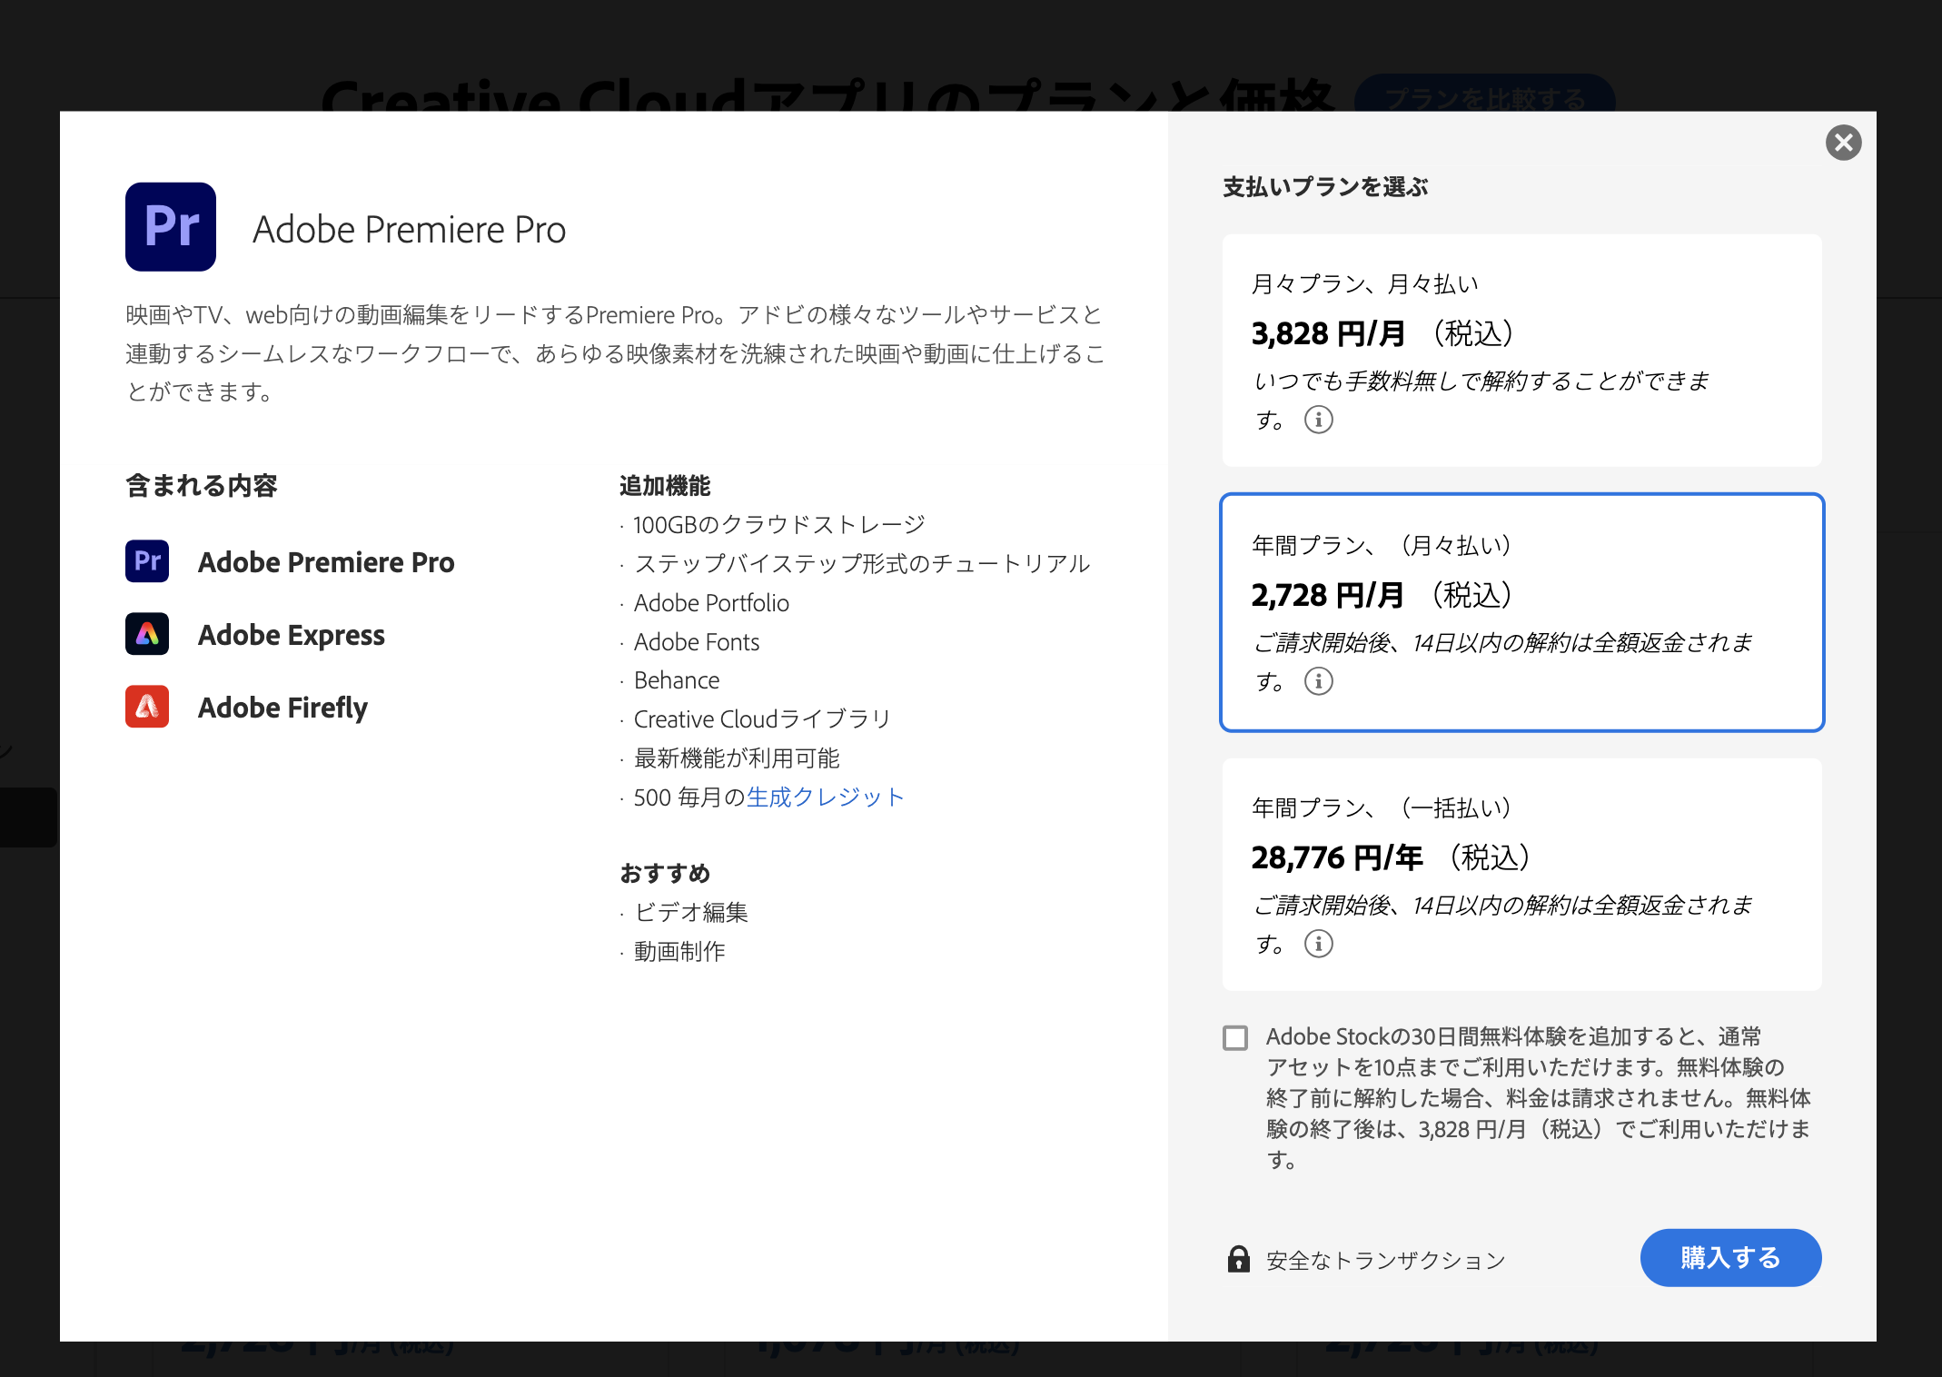Click the ビデオ編集 recommendation item

click(690, 912)
